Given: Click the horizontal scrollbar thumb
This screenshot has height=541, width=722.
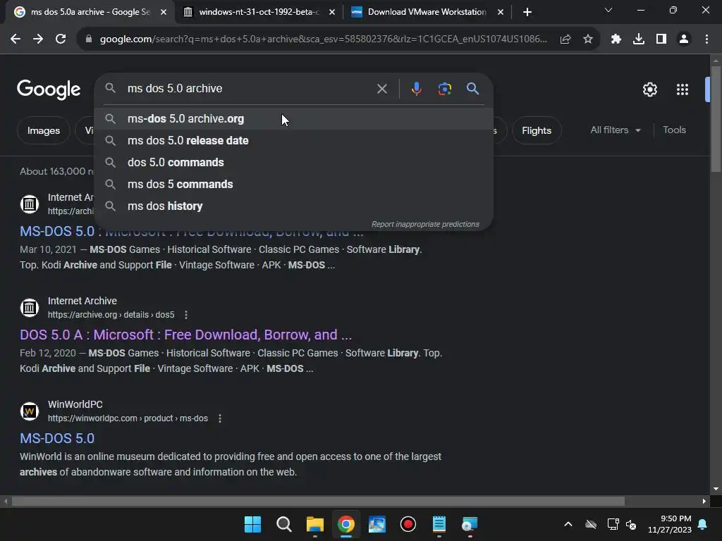Looking at the screenshot, I should coord(318,501).
